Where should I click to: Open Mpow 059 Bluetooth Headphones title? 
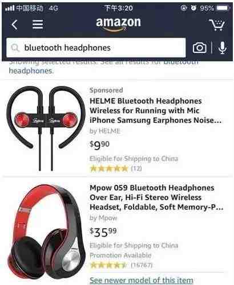pos(156,197)
